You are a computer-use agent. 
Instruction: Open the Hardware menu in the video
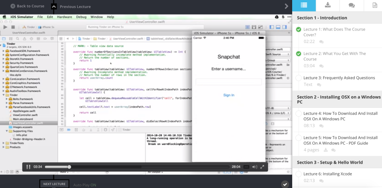(64, 17)
